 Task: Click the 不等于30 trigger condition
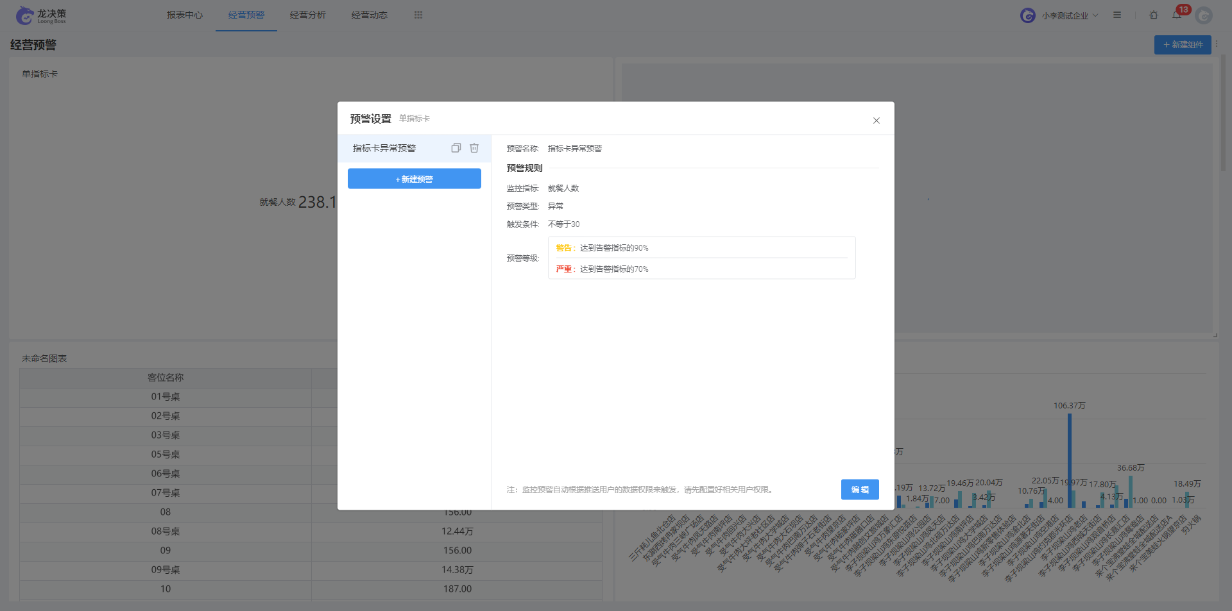point(563,224)
